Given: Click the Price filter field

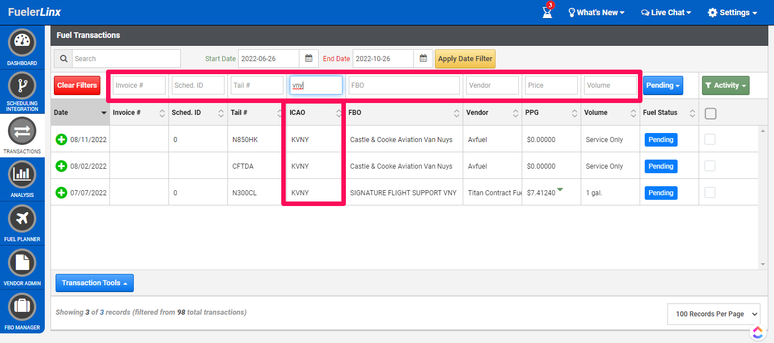Looking at the screenshot, I should pos(552,85).
